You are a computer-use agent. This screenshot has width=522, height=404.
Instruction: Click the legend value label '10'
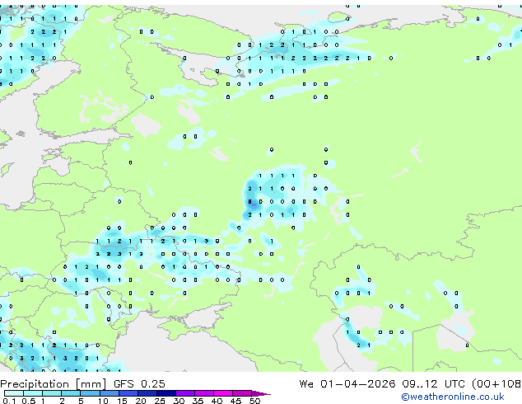[x=103, y=401]
